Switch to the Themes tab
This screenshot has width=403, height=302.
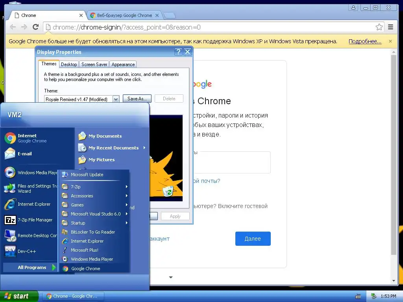[49, 64]
